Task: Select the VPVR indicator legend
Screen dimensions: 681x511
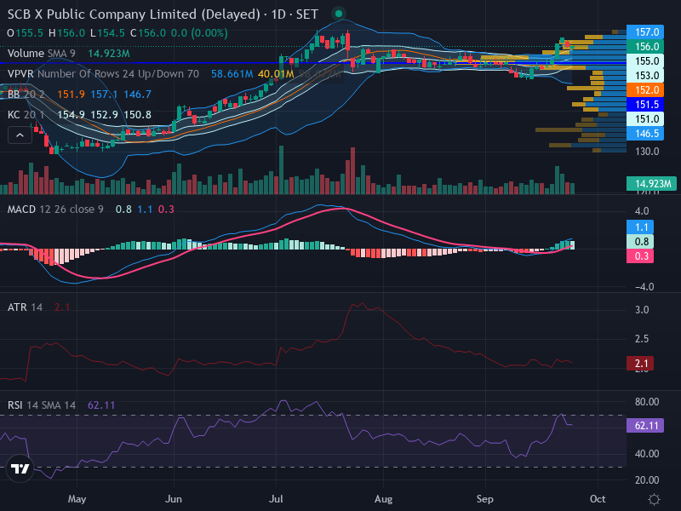Action: point(103,74)
